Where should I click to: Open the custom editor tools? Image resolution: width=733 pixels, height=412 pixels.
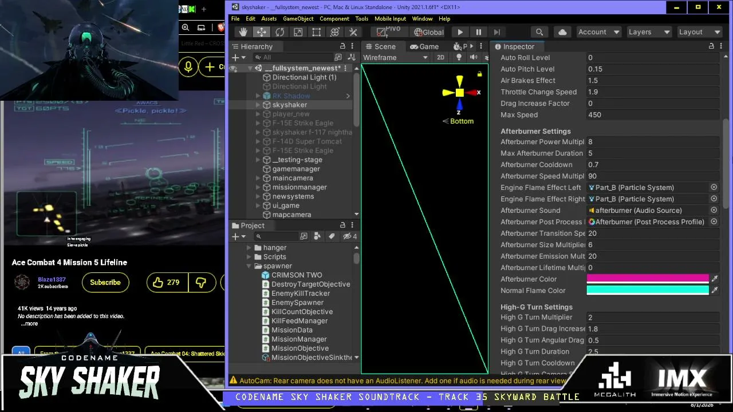pyautogui.click(x=353, y=33)
